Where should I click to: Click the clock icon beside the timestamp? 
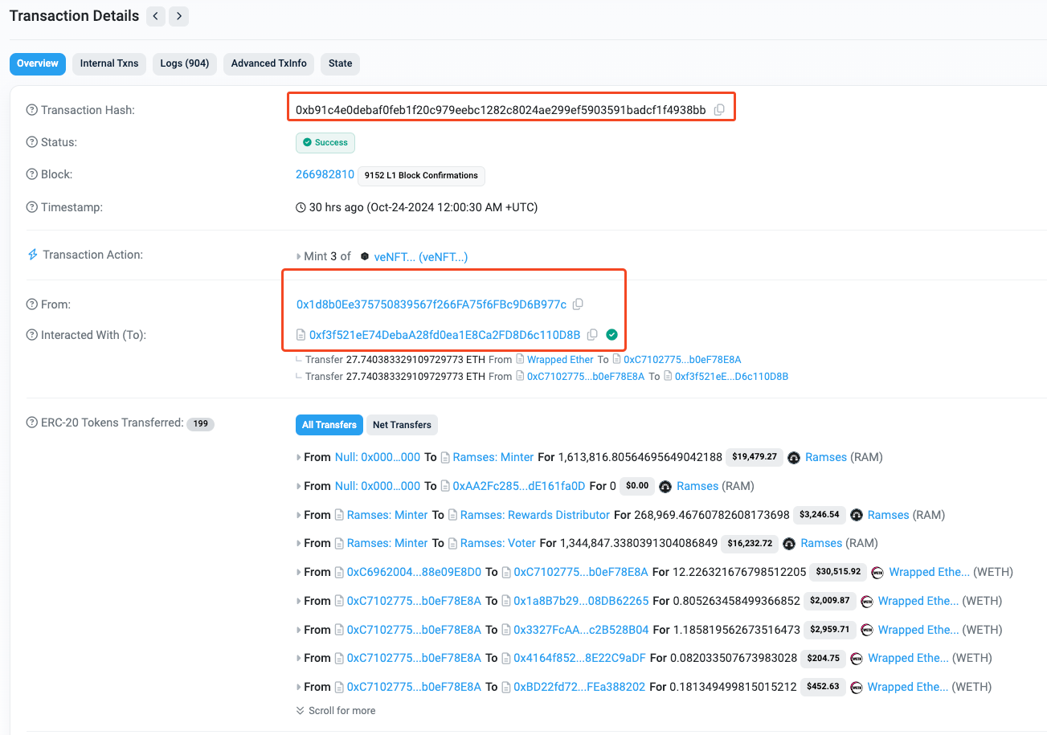[300, 206]
